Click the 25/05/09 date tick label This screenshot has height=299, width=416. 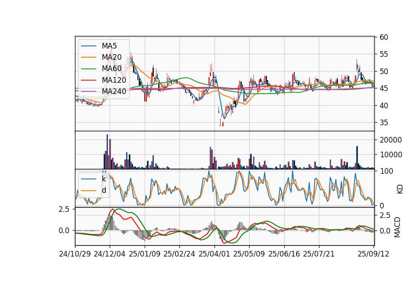[x=249, y=254]
